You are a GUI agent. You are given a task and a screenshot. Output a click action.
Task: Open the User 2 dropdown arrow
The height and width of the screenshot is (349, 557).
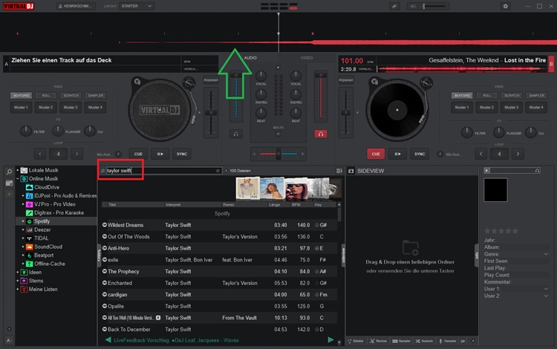click(x=546, y=296)
